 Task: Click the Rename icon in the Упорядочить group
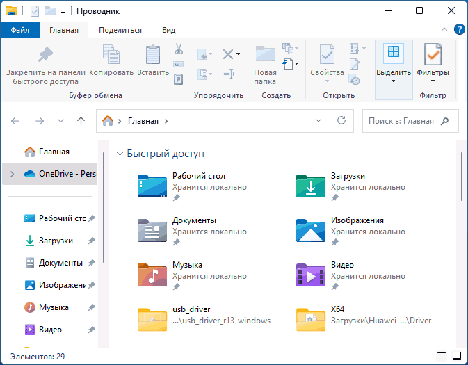228,74
